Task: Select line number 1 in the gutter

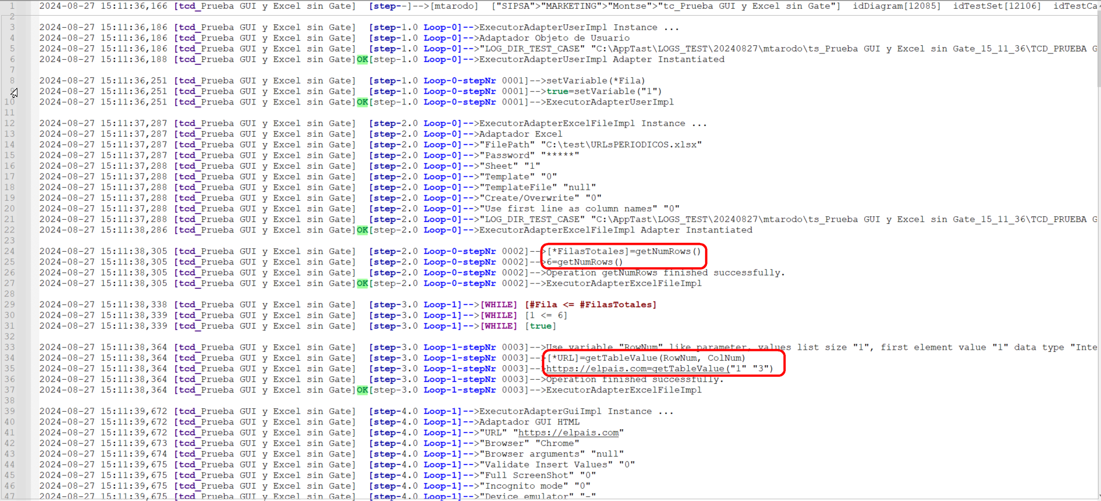Action: [x=12, y=6]
